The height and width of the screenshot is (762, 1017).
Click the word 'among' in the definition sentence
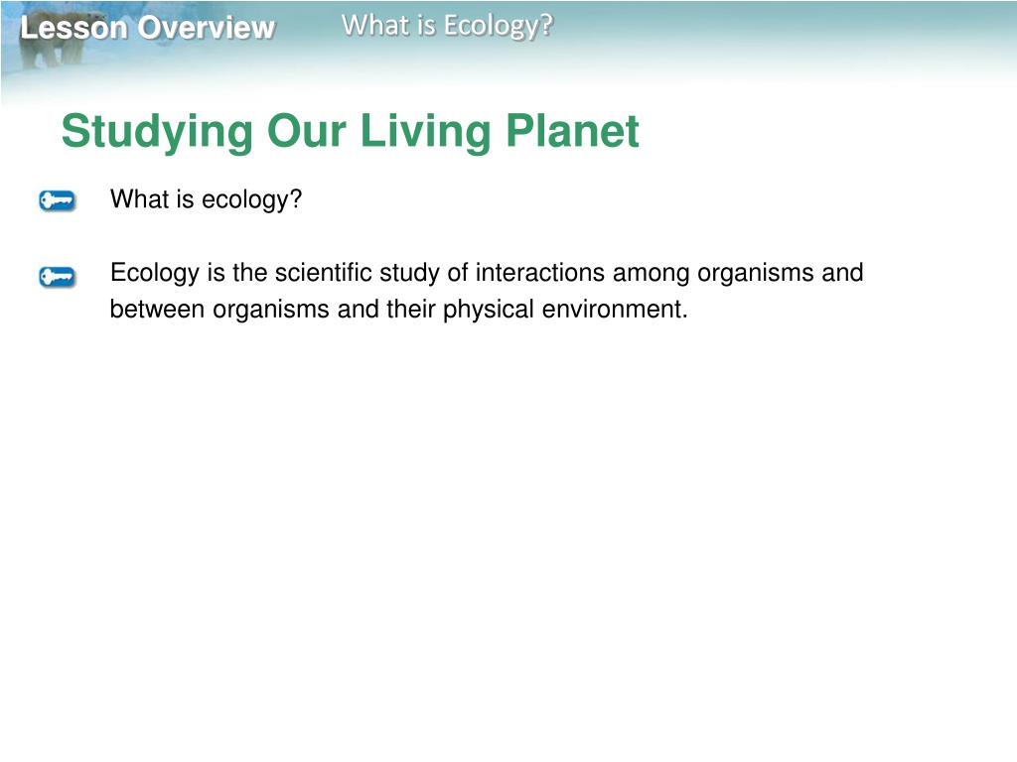[652, 274]
